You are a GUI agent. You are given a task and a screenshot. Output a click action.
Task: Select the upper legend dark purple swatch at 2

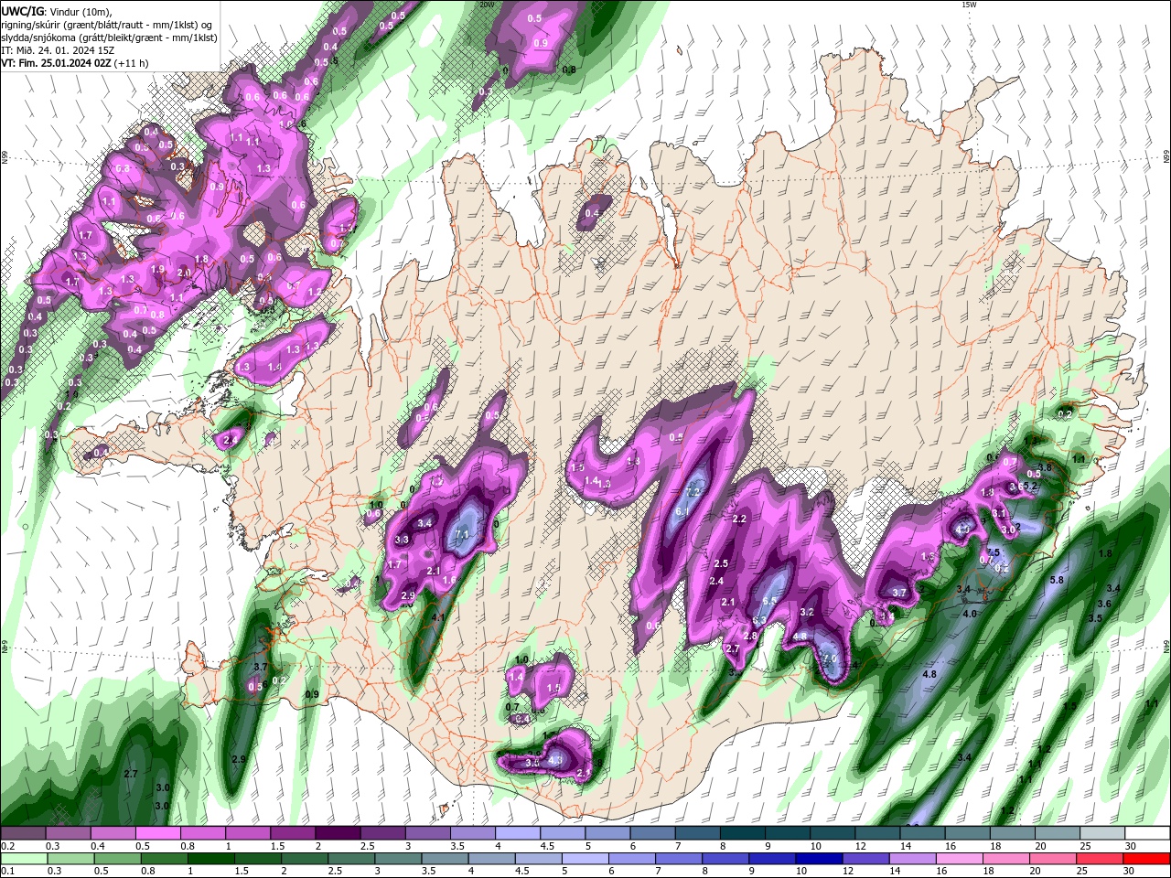point(337,833)
